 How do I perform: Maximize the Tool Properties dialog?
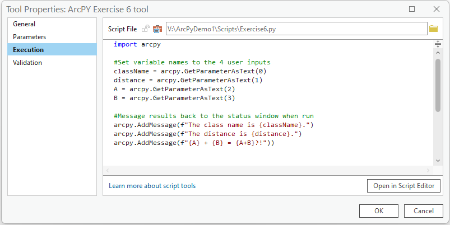pyautogui.click(x=412, y=9)
